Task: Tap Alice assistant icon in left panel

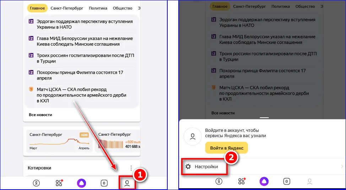Action: click(x=81, y=183)
